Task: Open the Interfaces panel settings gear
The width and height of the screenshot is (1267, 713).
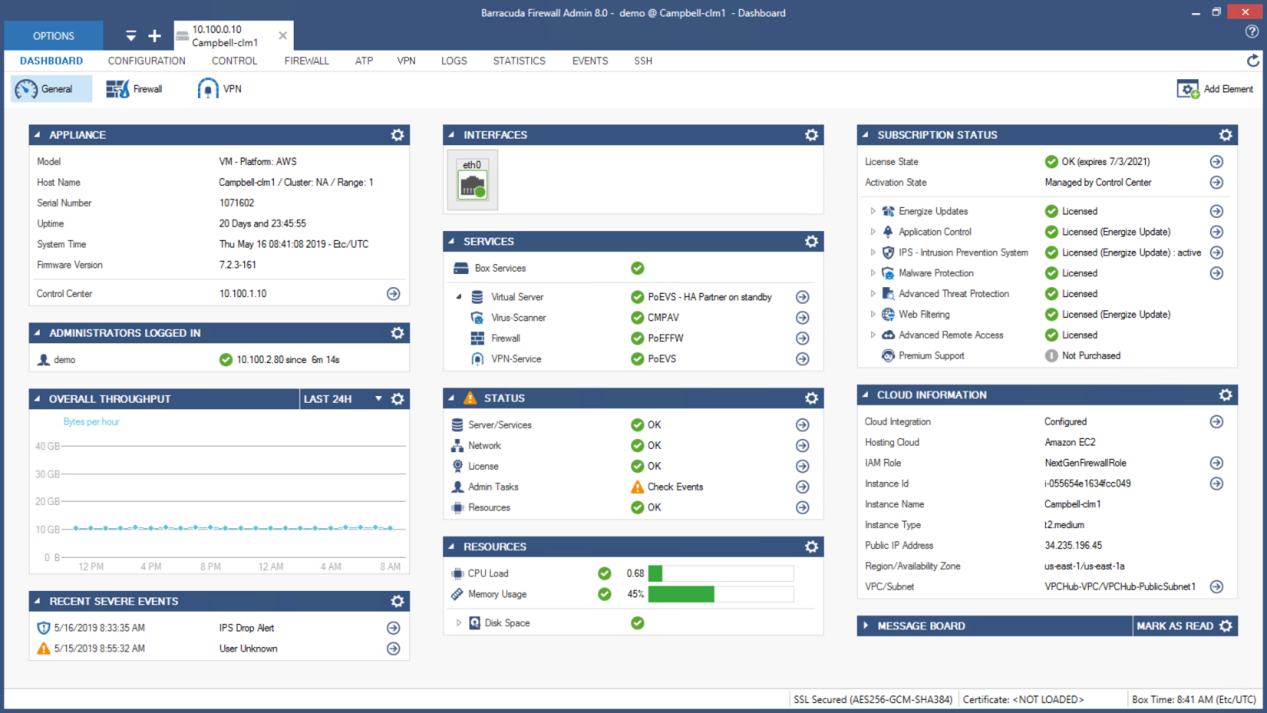Action: coord(811,135)
